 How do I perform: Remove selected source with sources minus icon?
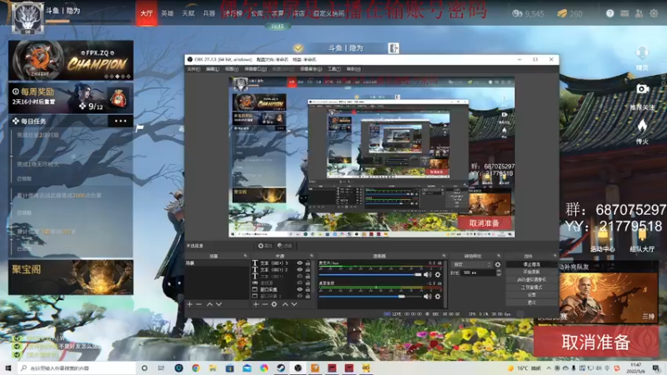pyautogui.click(x=264, y=304)
